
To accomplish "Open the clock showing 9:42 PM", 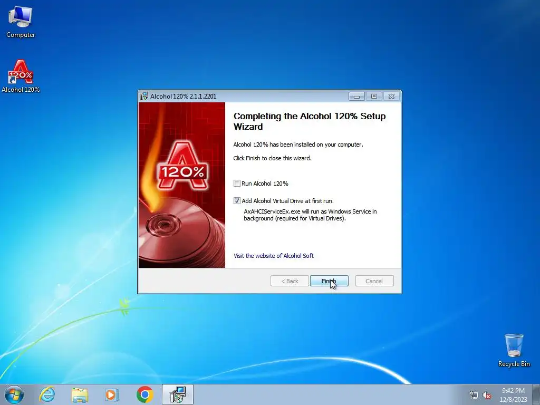I will pos(513,395).
